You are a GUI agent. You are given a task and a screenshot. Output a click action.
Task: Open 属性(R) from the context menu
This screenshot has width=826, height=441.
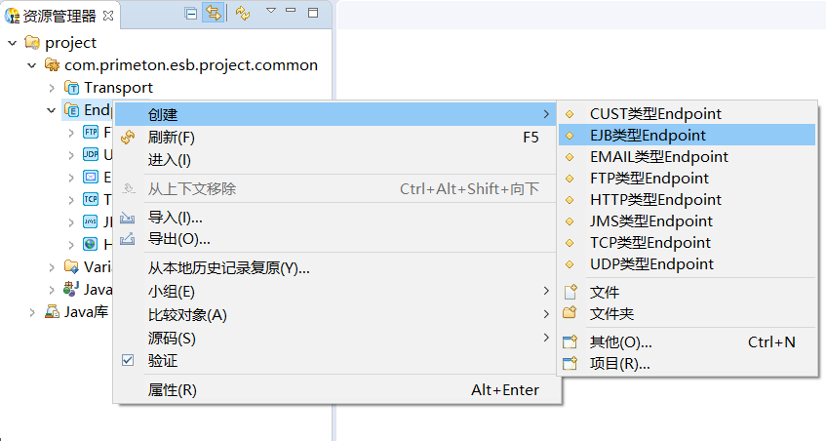pos(173,390)
